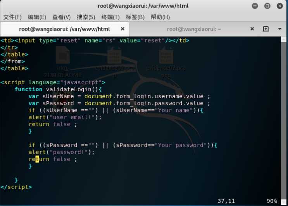Open the 编辑(E) menu
Screen dimensions: 288x206
point(37,17)
